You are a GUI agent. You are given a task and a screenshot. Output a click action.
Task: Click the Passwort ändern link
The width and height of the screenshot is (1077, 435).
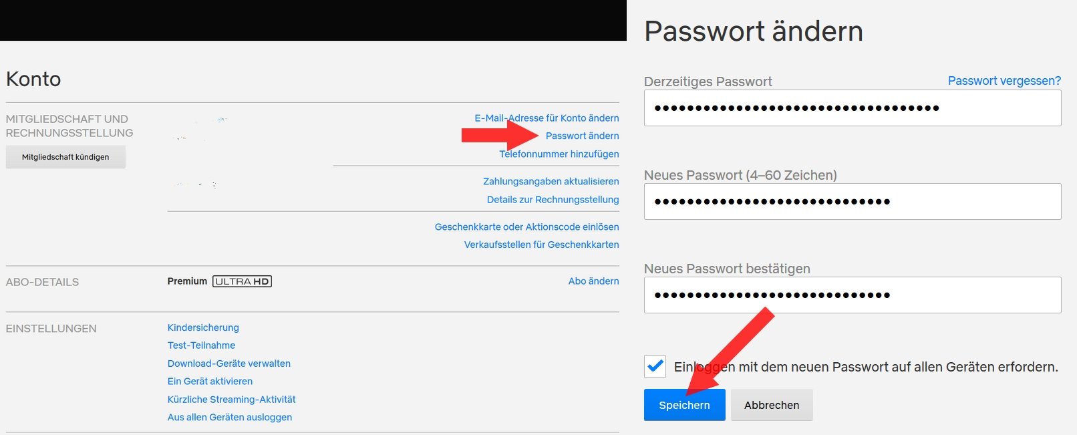(x=582, y=136)
